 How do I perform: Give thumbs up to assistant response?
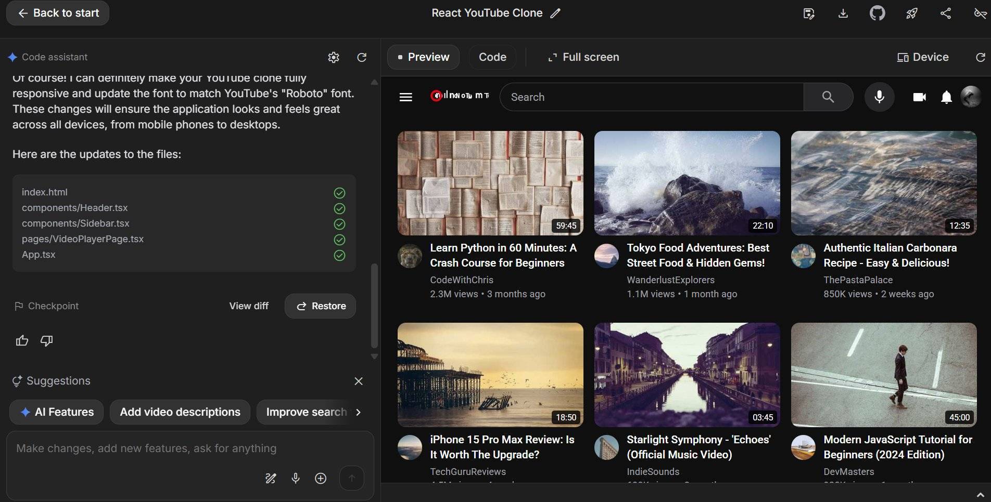22,340
